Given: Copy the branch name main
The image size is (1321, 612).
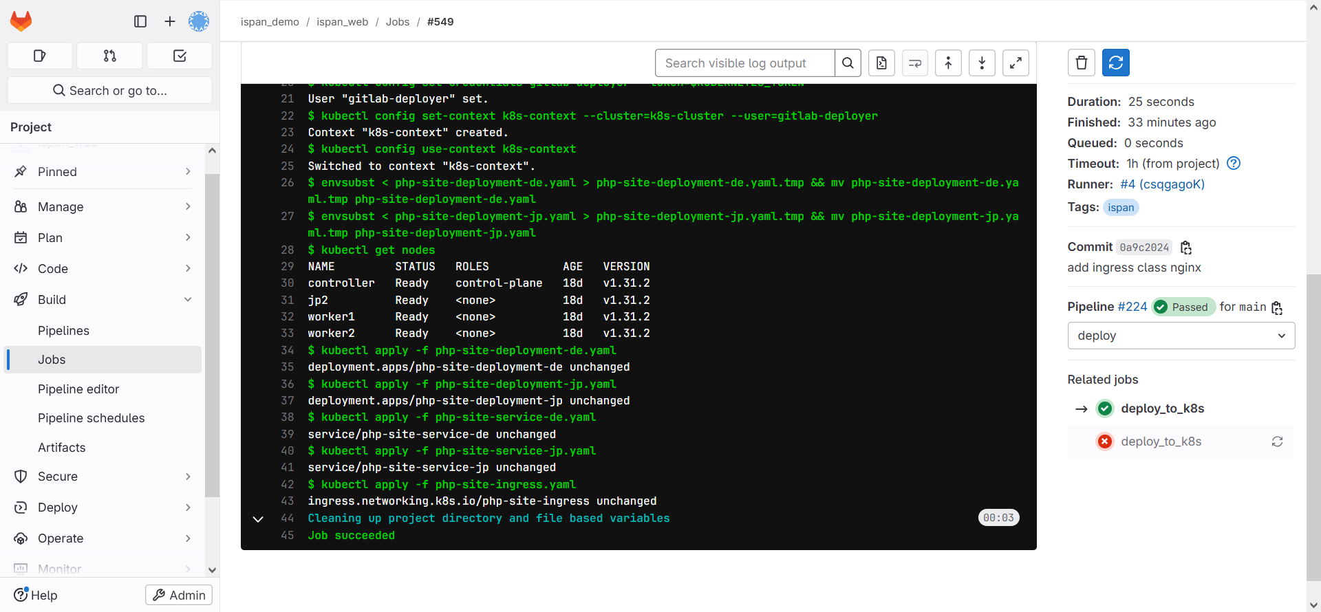Looking at the screenshot, I should [1277, 308].
